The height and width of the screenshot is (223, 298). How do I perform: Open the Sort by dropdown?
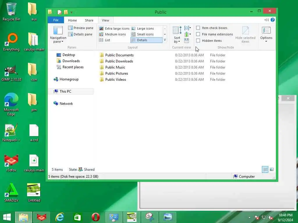coord(177,35)
